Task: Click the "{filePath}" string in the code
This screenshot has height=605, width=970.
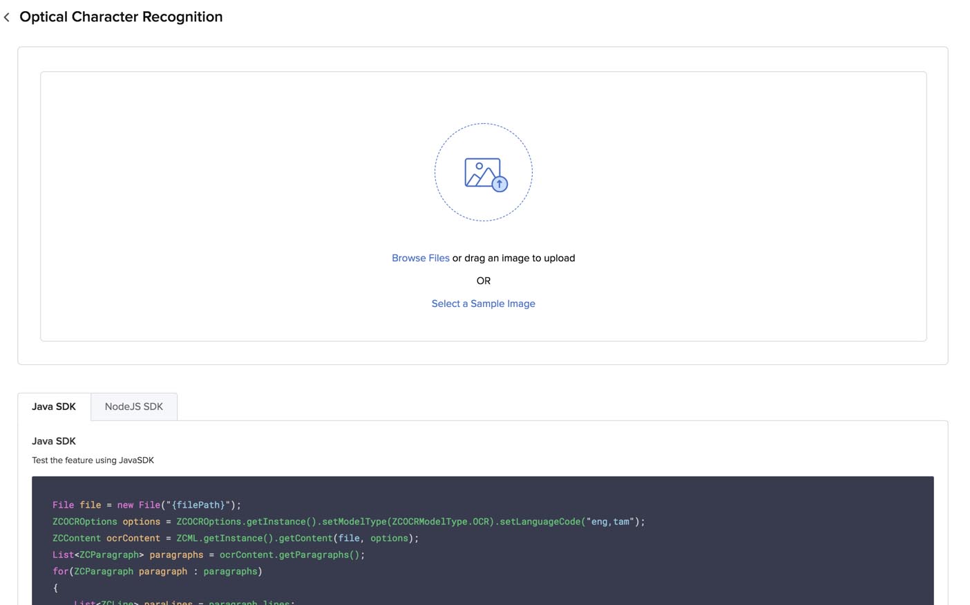Action: [x=198, y=505]
